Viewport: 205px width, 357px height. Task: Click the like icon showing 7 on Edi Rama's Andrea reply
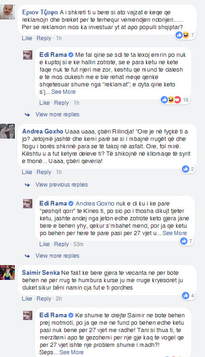click(x=184, y=241)
